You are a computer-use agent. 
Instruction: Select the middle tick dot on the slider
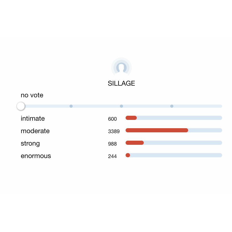pos(121,106)
